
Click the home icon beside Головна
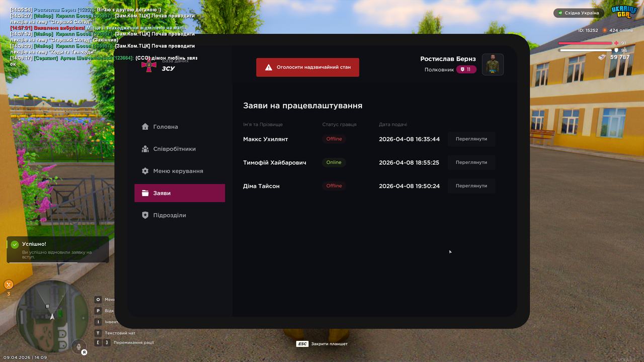145,127
